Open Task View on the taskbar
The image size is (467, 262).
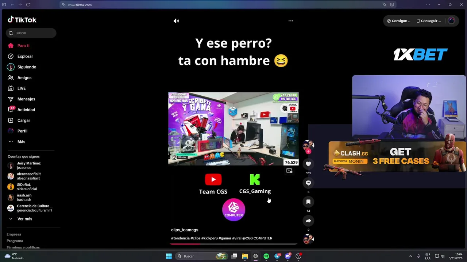tap(235, 256)
